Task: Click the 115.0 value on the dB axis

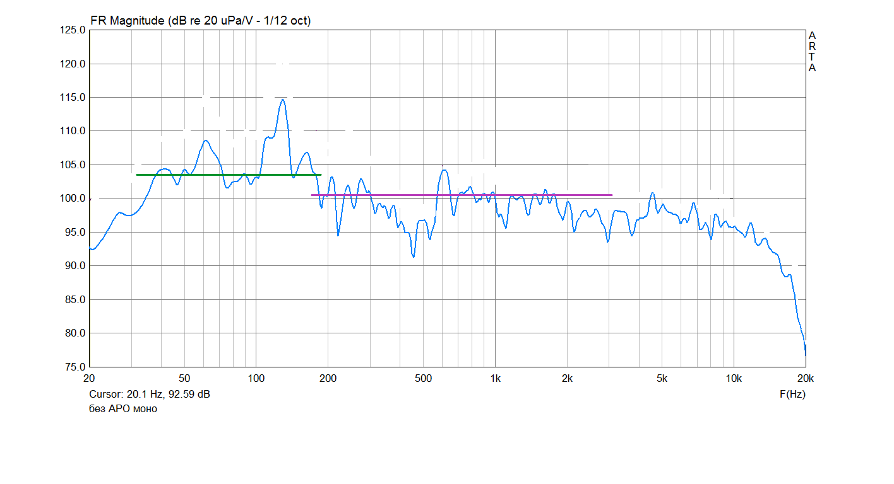Action: click(x=73, y=98)
